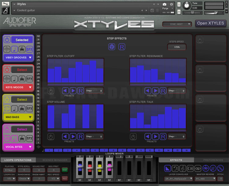Open the Master Reverb RV_480 dropdown
The height and width of the screenshot is (186, 229).
[x=205, y=179]
